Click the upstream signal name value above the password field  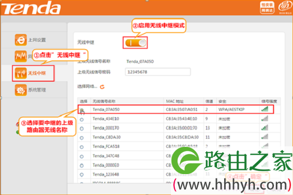click(140, 61)
